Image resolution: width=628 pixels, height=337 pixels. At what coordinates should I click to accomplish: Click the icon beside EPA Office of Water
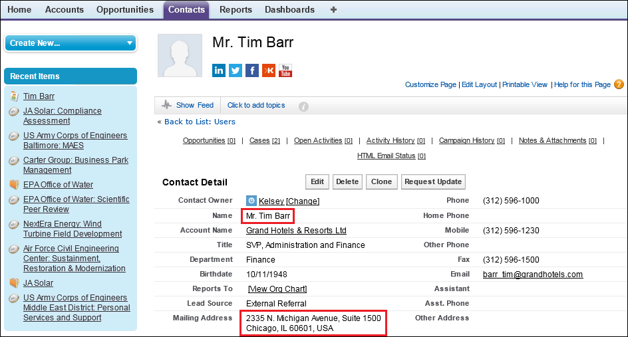(14, 184)
